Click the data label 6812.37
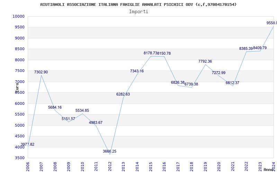277x173 pixels. (x=232, y=83)
